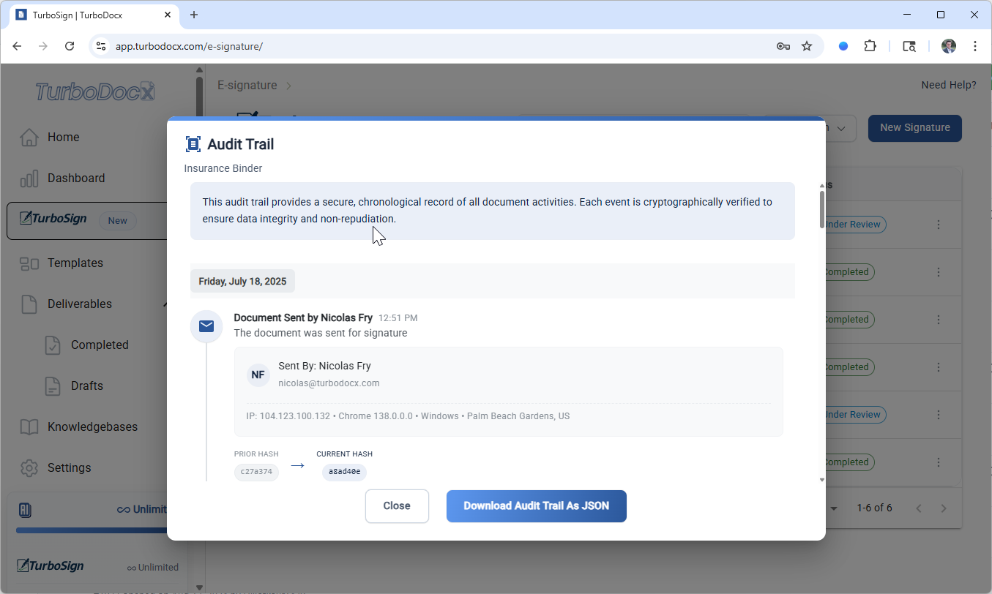Download Audit Trail As JSON
This screenshot has width=992, height=594.
[x=537, y=506]
